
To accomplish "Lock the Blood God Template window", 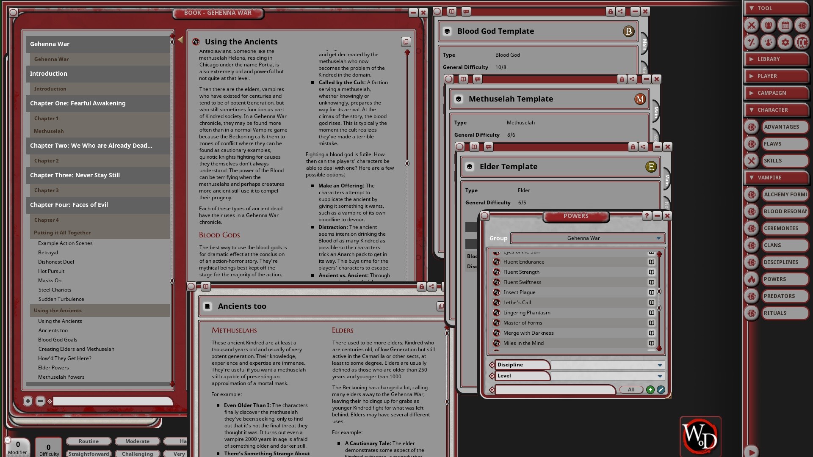I will 610,11.
